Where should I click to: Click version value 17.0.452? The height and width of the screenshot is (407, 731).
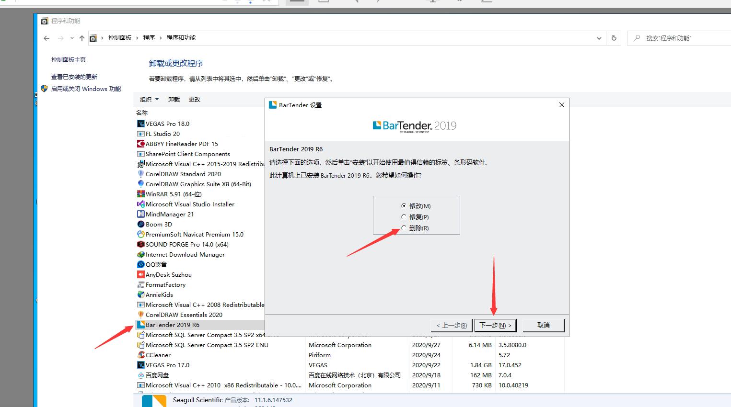tap(510, 365)
